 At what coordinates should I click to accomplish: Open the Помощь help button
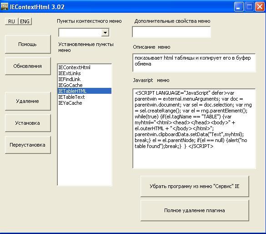coord(28,44)
